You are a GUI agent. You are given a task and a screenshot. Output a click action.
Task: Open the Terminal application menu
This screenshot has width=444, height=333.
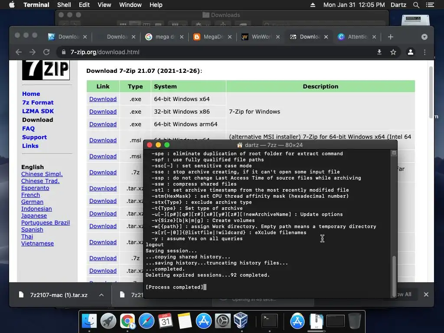tap(36, 5)
